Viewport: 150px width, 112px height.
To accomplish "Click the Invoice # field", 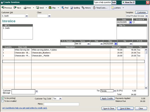I will click(140, 22).
